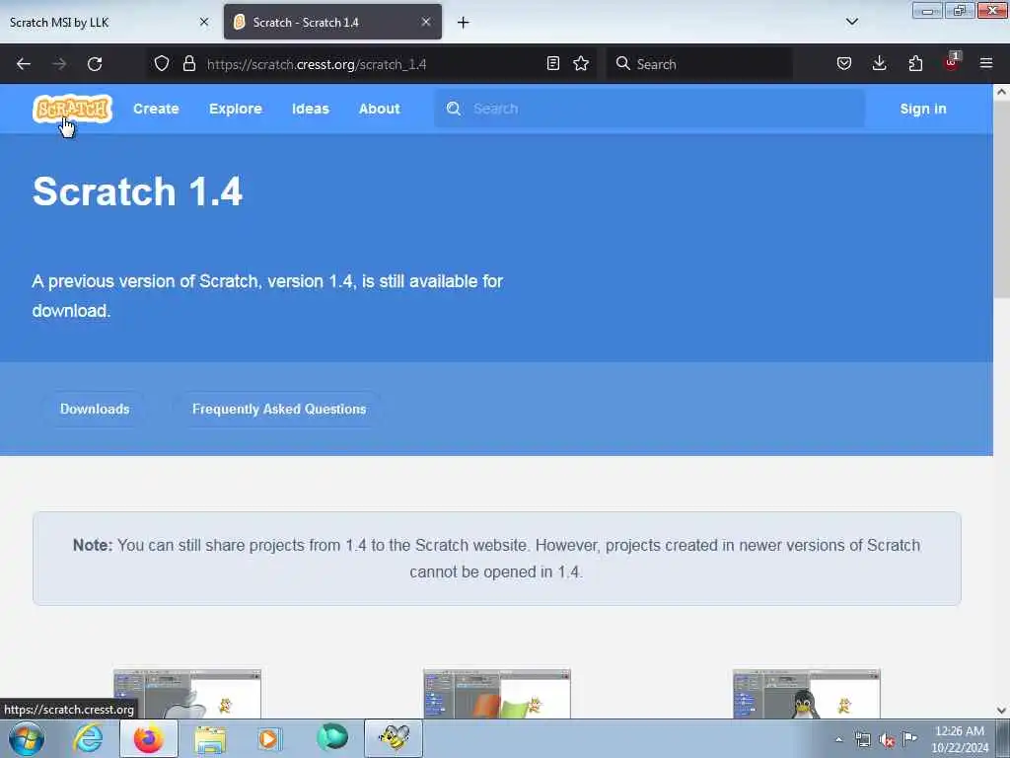Launch Internet Explorer from the taskbar
The width and height of the screenshot is (1010, 758).
coord(88,738)
